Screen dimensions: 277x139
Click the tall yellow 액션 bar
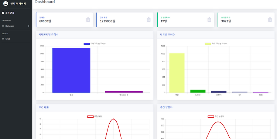point(177,73)
